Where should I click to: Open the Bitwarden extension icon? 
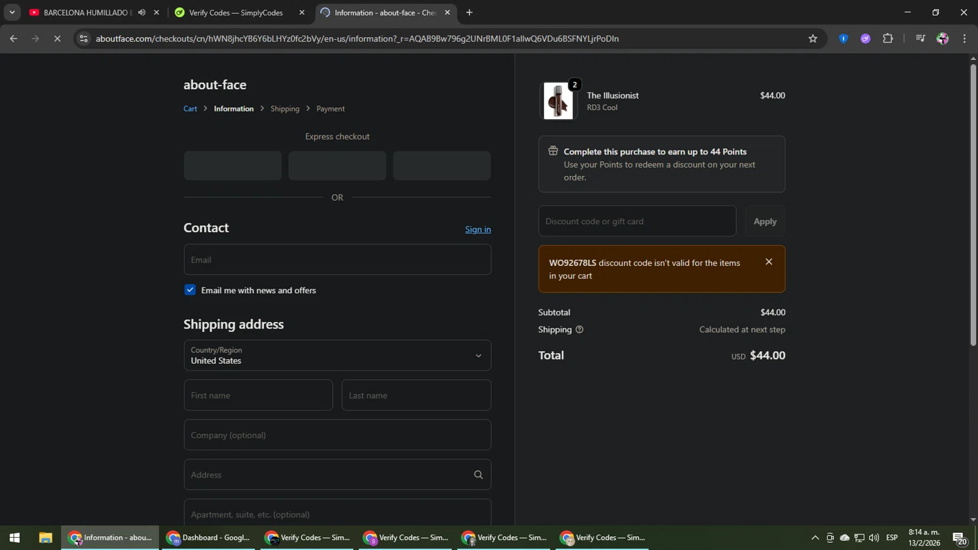(x=843, y=38)
